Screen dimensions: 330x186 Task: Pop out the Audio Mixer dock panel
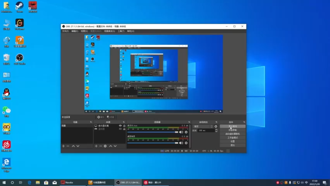[x=189, y=122]
